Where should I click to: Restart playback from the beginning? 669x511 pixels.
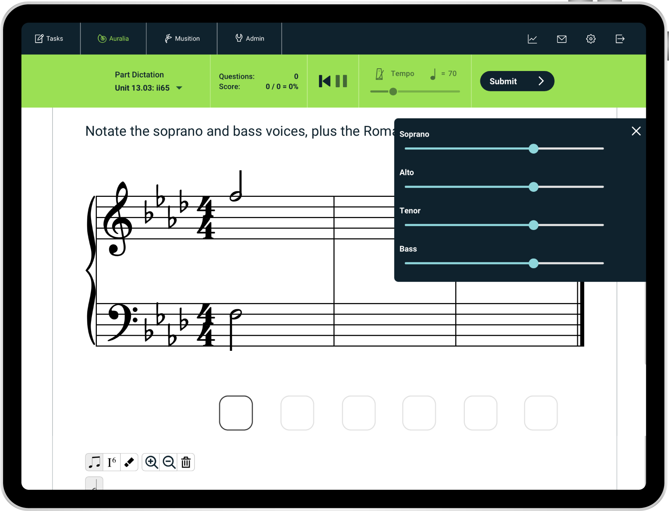[x=324, y=81]
